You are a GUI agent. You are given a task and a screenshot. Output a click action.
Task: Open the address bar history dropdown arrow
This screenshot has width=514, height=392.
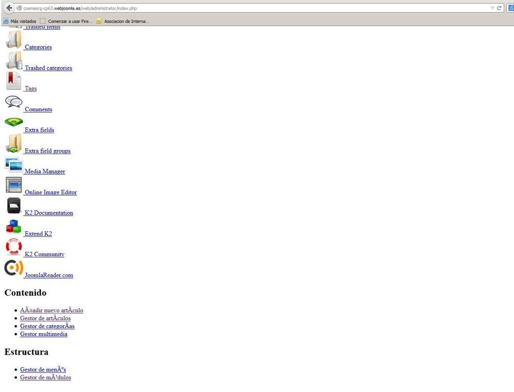click(492, 8)
